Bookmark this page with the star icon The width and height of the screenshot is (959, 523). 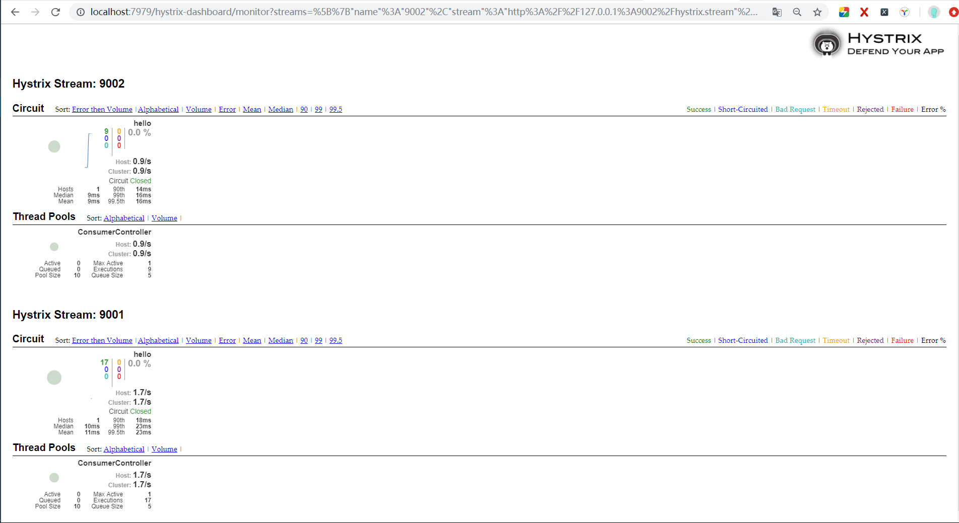(x=817, y=12)
